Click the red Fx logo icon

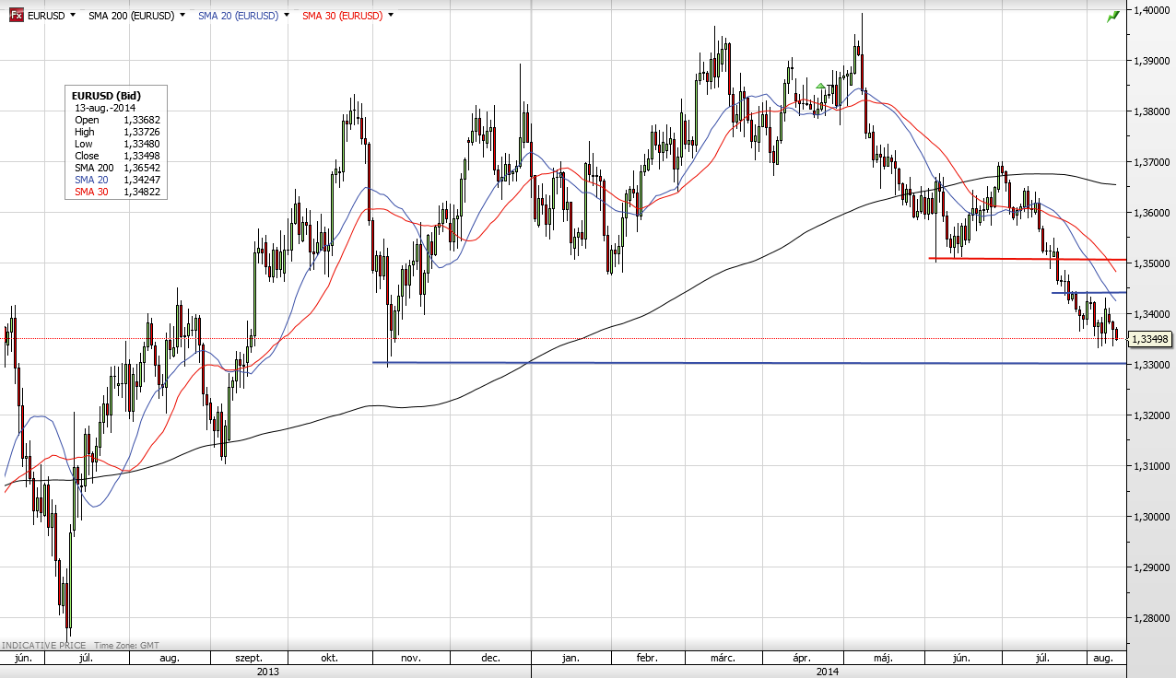tap(17, 15)
